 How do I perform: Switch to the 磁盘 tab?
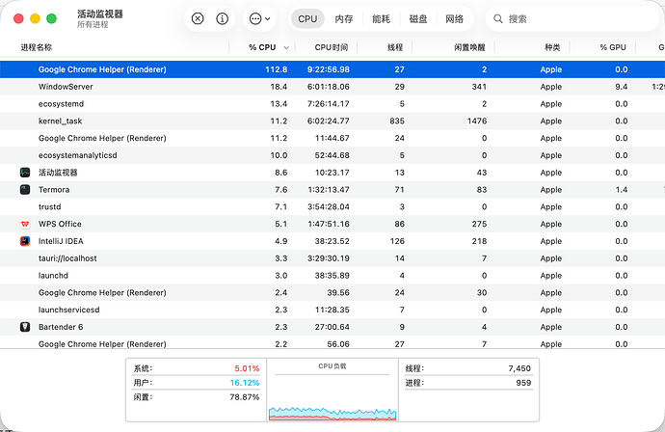coord(418,18)
